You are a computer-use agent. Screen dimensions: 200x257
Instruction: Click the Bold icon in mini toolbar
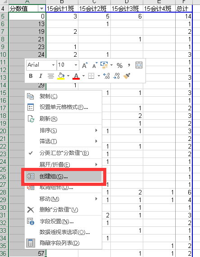(x=31, y=76)
